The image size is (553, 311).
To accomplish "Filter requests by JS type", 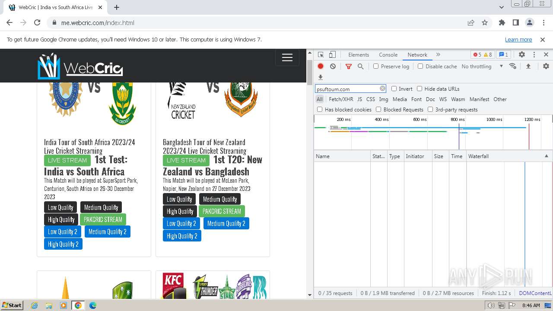I will (359, 99).
